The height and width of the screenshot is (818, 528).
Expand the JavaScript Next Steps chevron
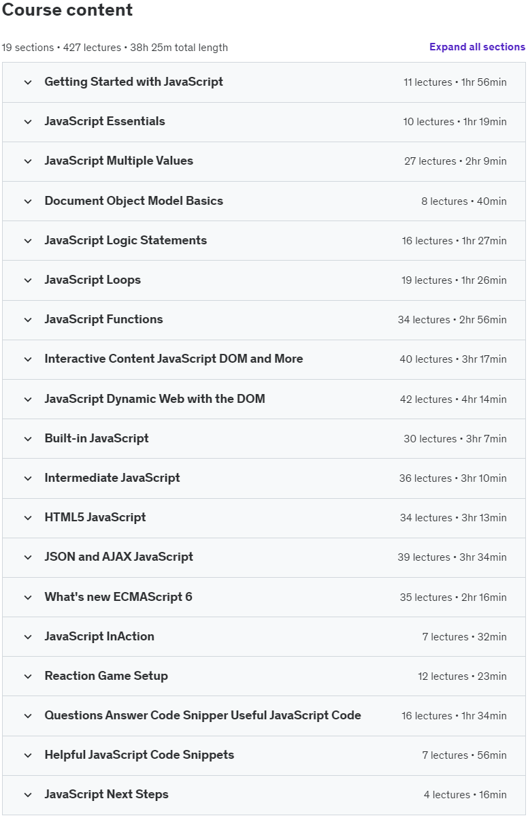28,795
